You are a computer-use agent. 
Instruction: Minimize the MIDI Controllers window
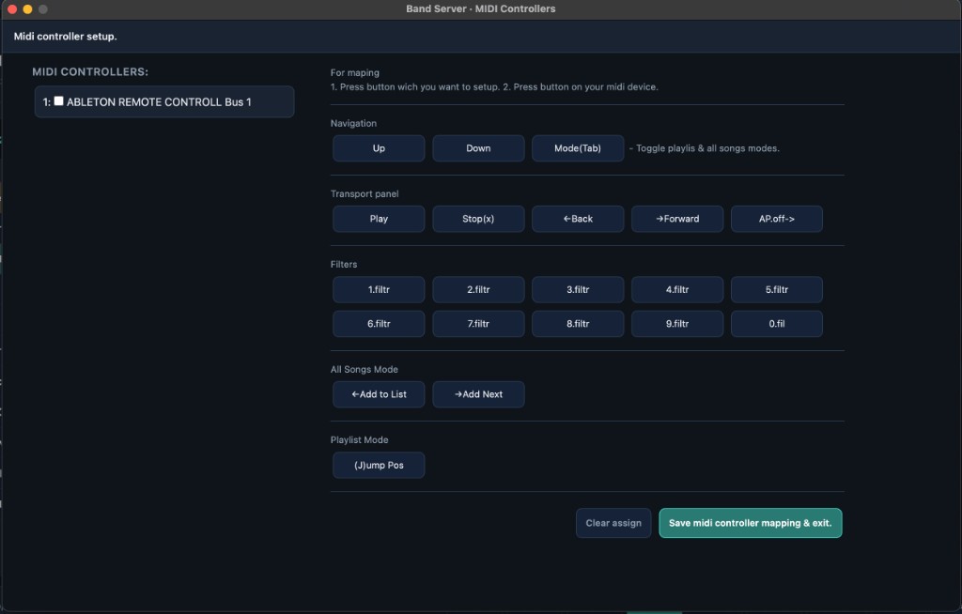pos(27,9)
